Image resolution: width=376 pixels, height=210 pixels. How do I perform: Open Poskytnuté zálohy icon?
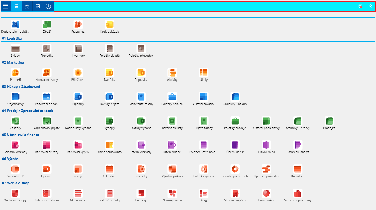pyautogui.click(x=141, y=97)
